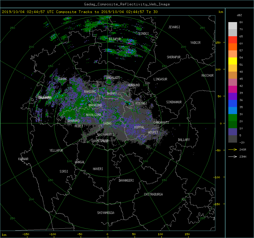Click the km unit label at top right
This screenshot has width=254, height=238.
221,12
